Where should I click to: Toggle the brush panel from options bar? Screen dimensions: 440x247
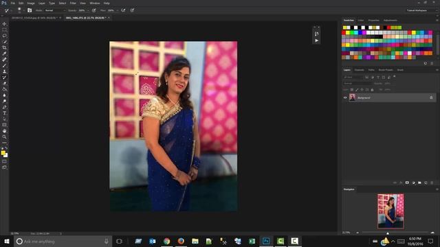point(30,10)
